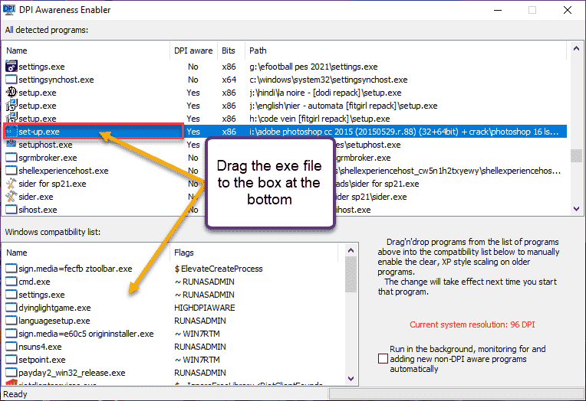Select nsuns4.exe in compatibility list
This screenshot has height=401, width=586.
40,347
